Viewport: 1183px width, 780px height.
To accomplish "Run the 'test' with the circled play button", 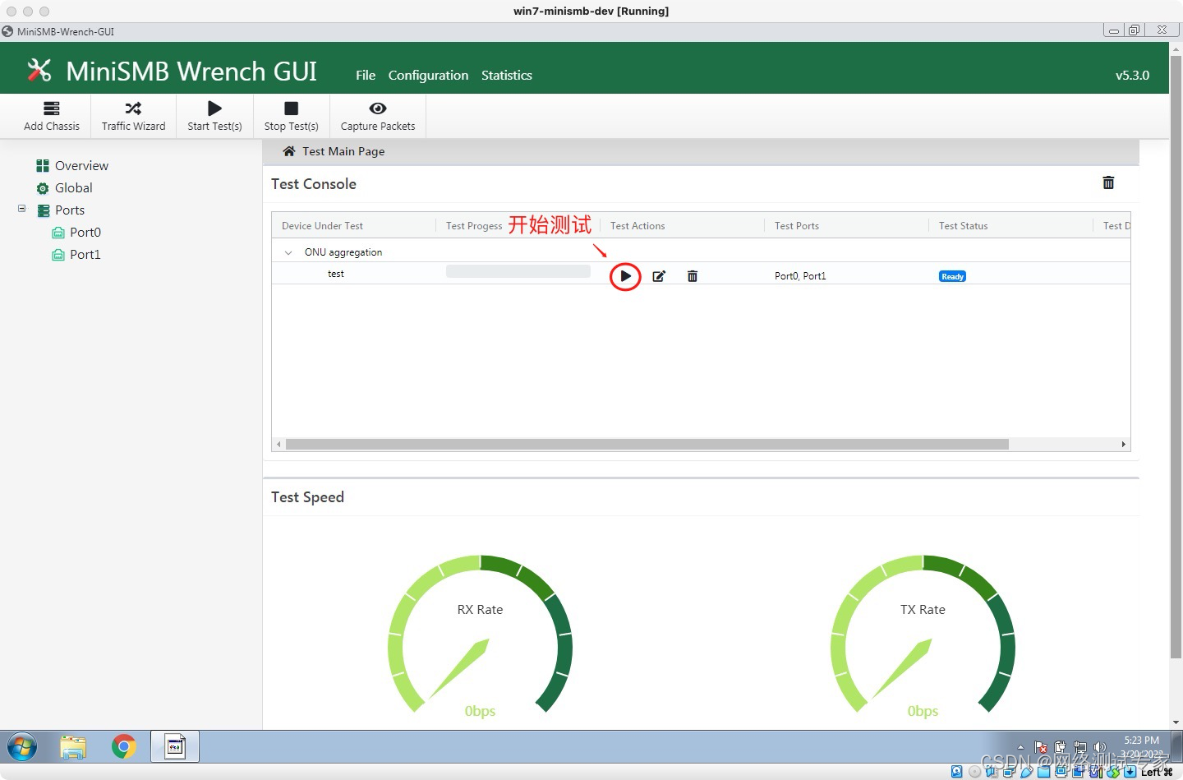I will pos(625,276).
